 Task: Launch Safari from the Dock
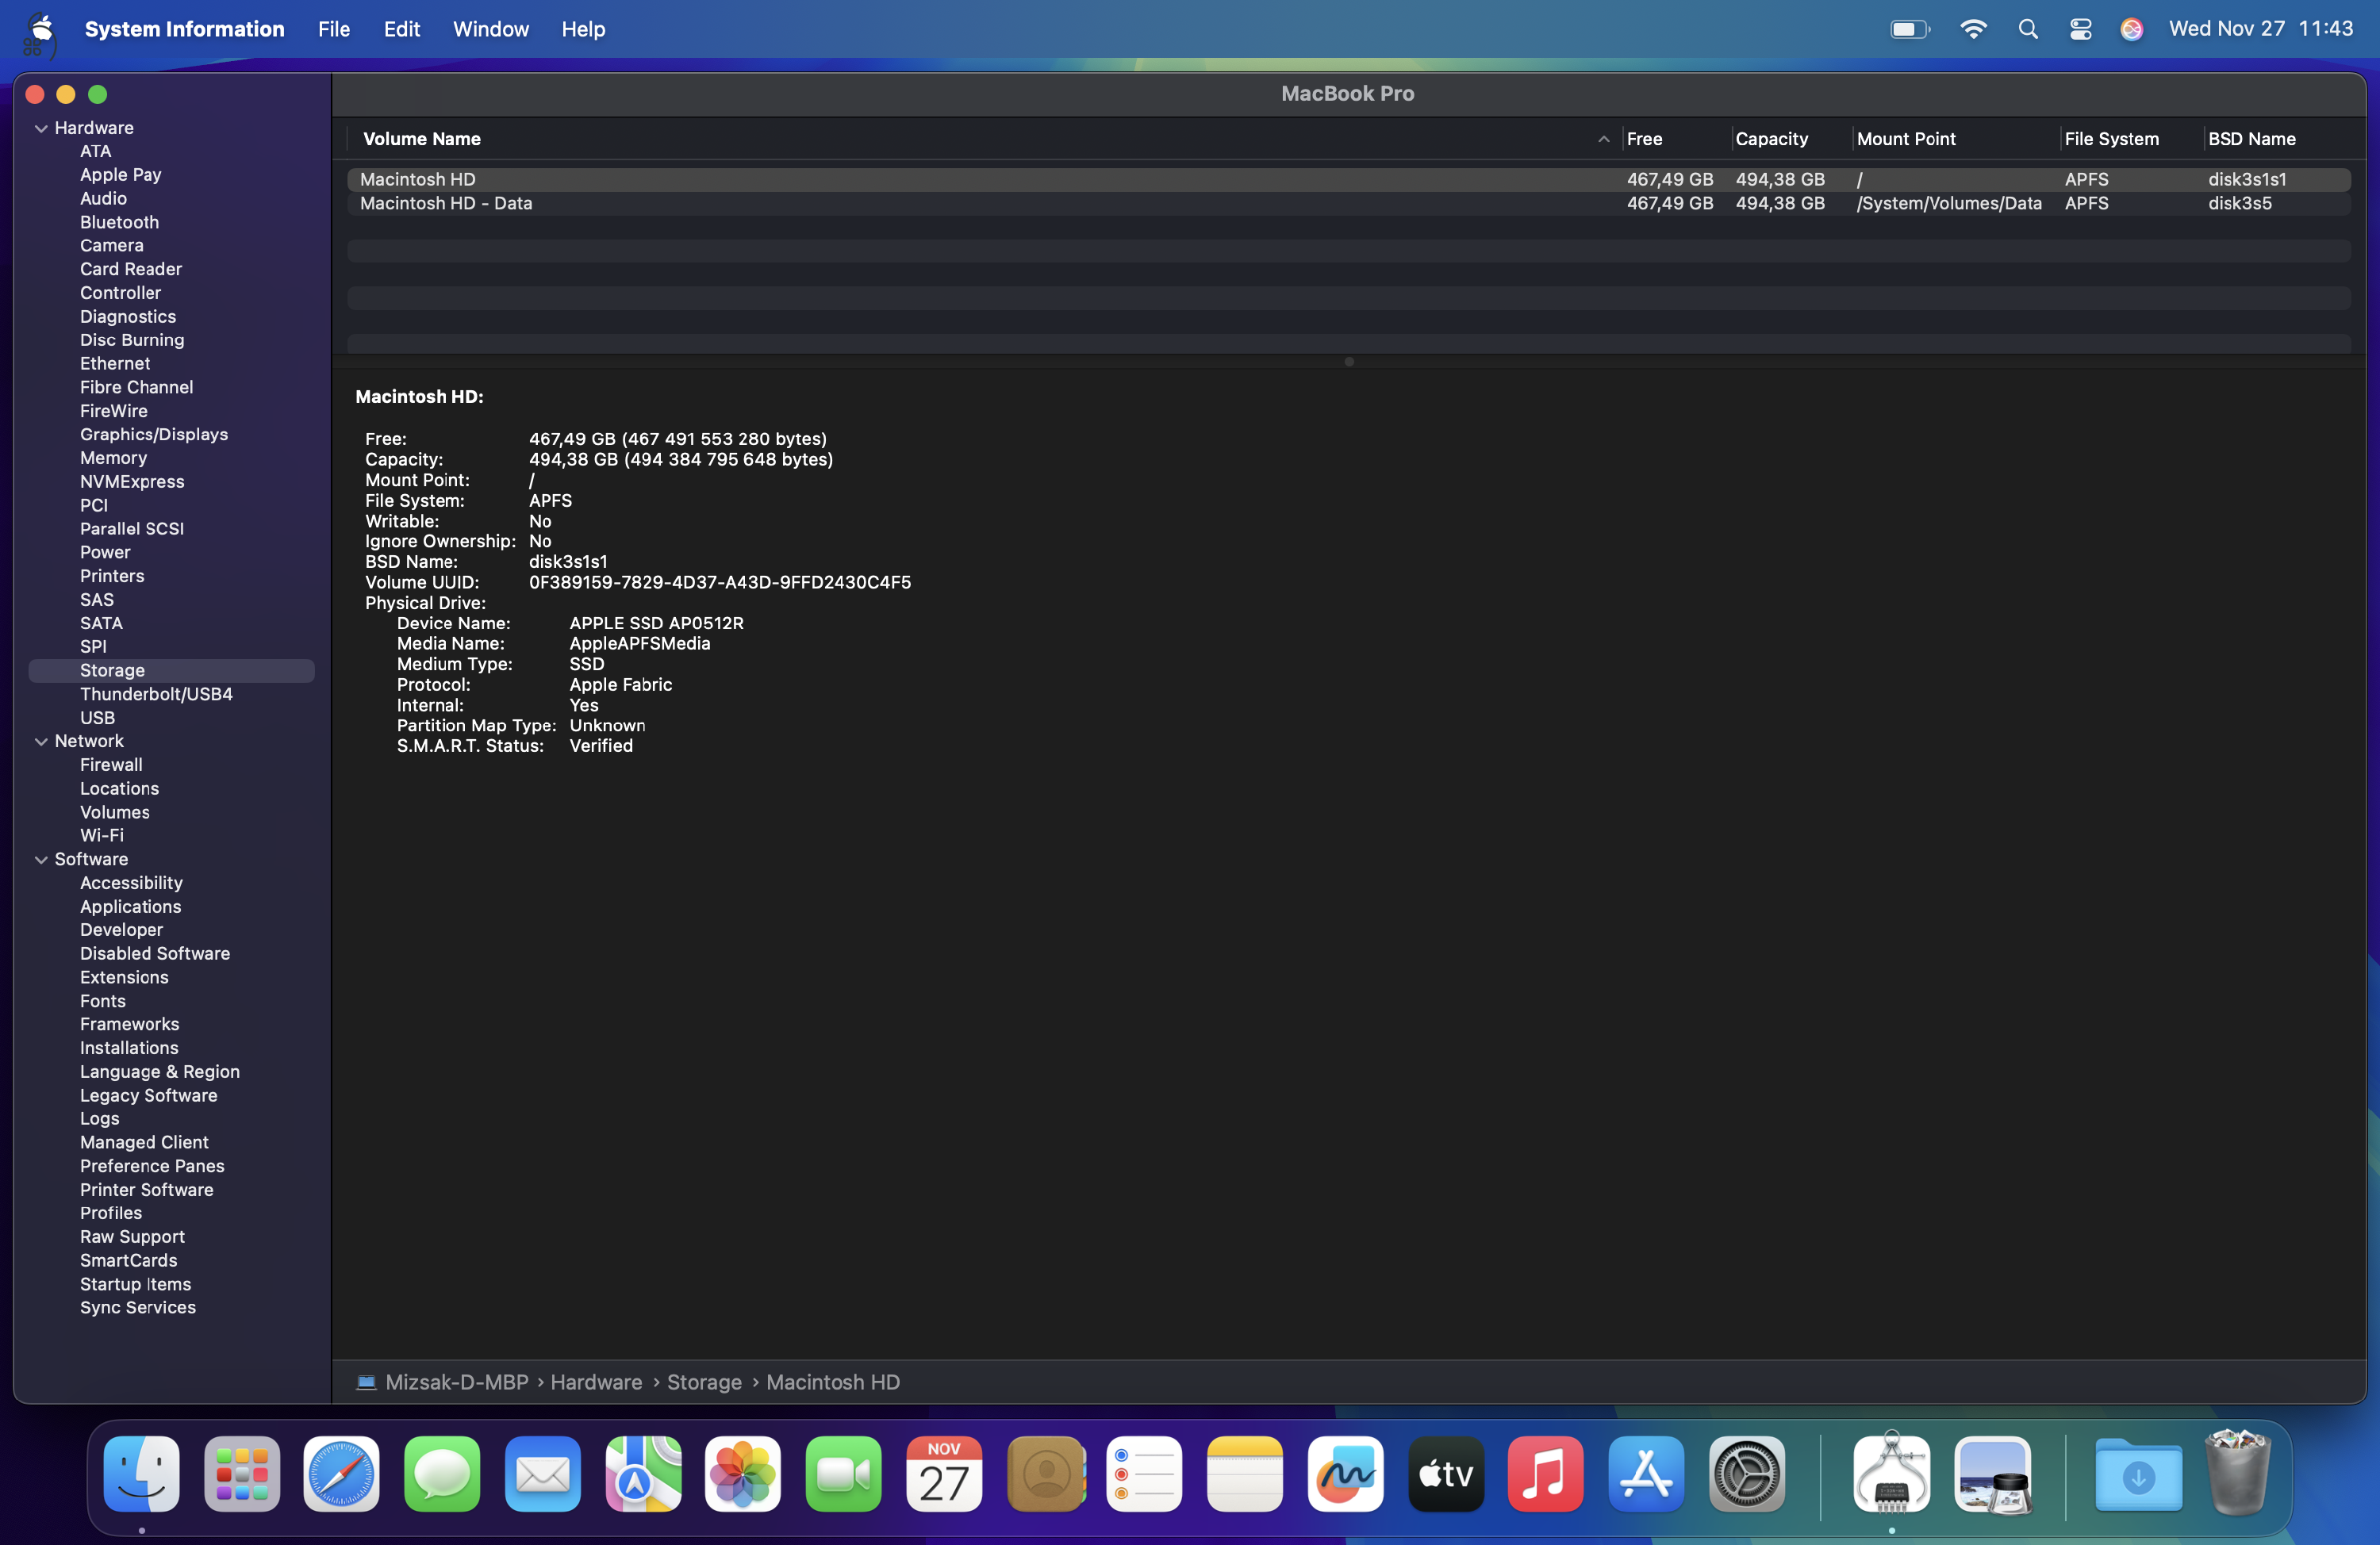point(342,1473)
